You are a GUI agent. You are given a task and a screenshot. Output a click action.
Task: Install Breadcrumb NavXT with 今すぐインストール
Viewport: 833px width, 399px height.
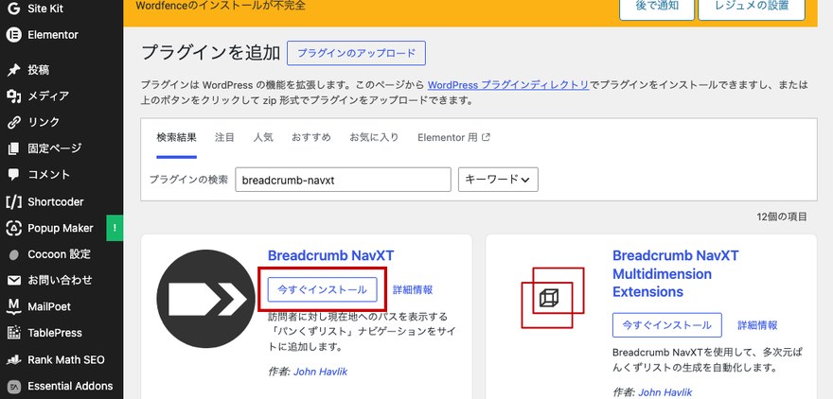tap(322, 289)
